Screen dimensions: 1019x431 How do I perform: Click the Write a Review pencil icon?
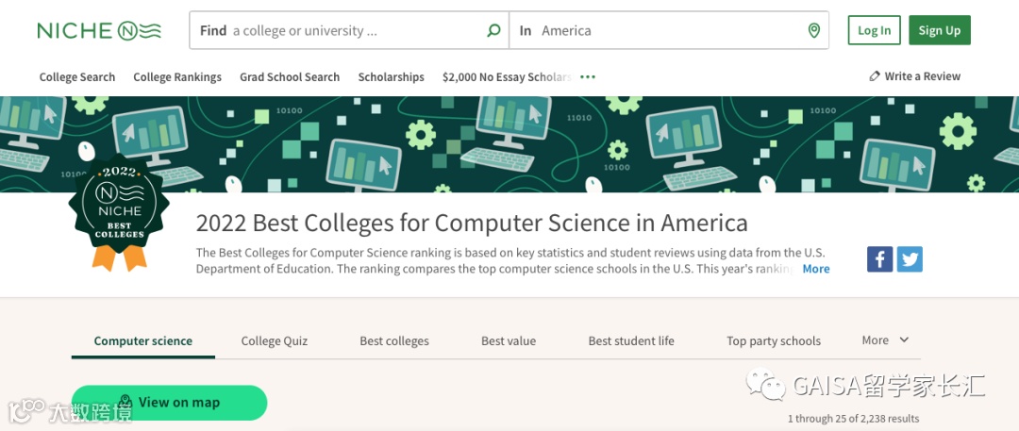[875, 76]
